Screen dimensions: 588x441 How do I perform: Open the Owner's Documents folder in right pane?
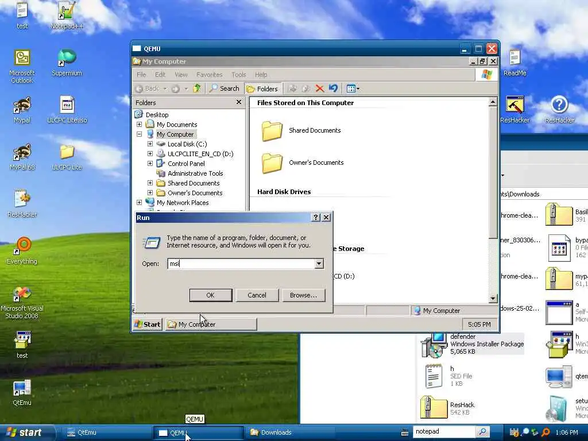pyautogui.click(x=272, y=163)
